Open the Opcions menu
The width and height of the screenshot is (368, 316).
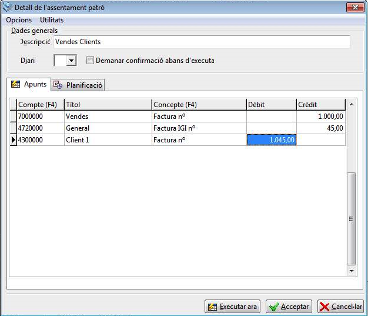(x=19, y=20)
